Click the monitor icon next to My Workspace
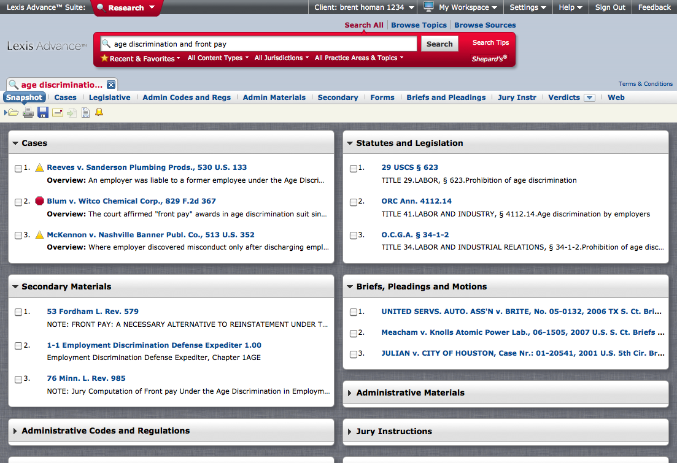 click(x=428, y=7)
